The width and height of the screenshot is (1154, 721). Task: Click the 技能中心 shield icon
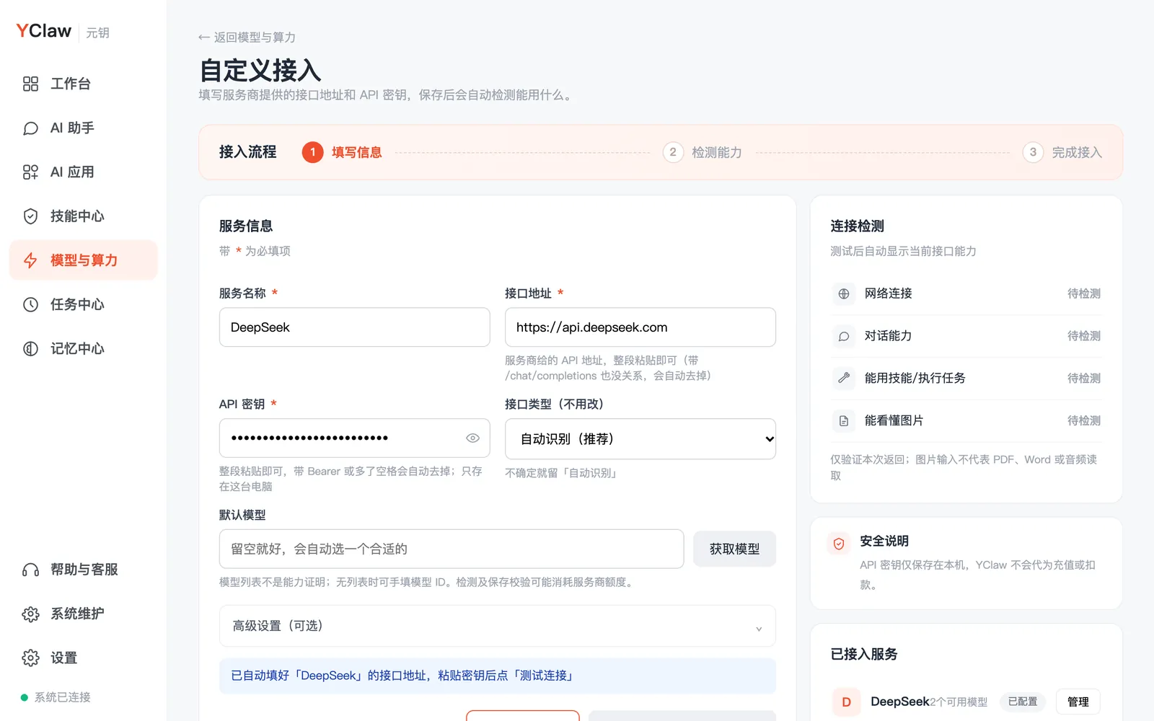coord(30,216)
